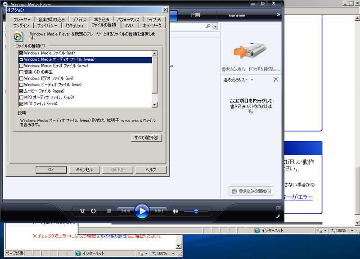Switch to プライバシー tab
This screenshot has height=259, width=360.
pyautogui.click(x=47, y=26)
